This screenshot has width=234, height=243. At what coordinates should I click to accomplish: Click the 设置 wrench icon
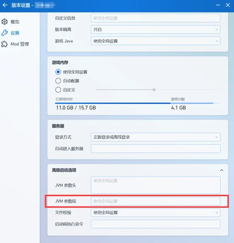[x=5, y=33]
